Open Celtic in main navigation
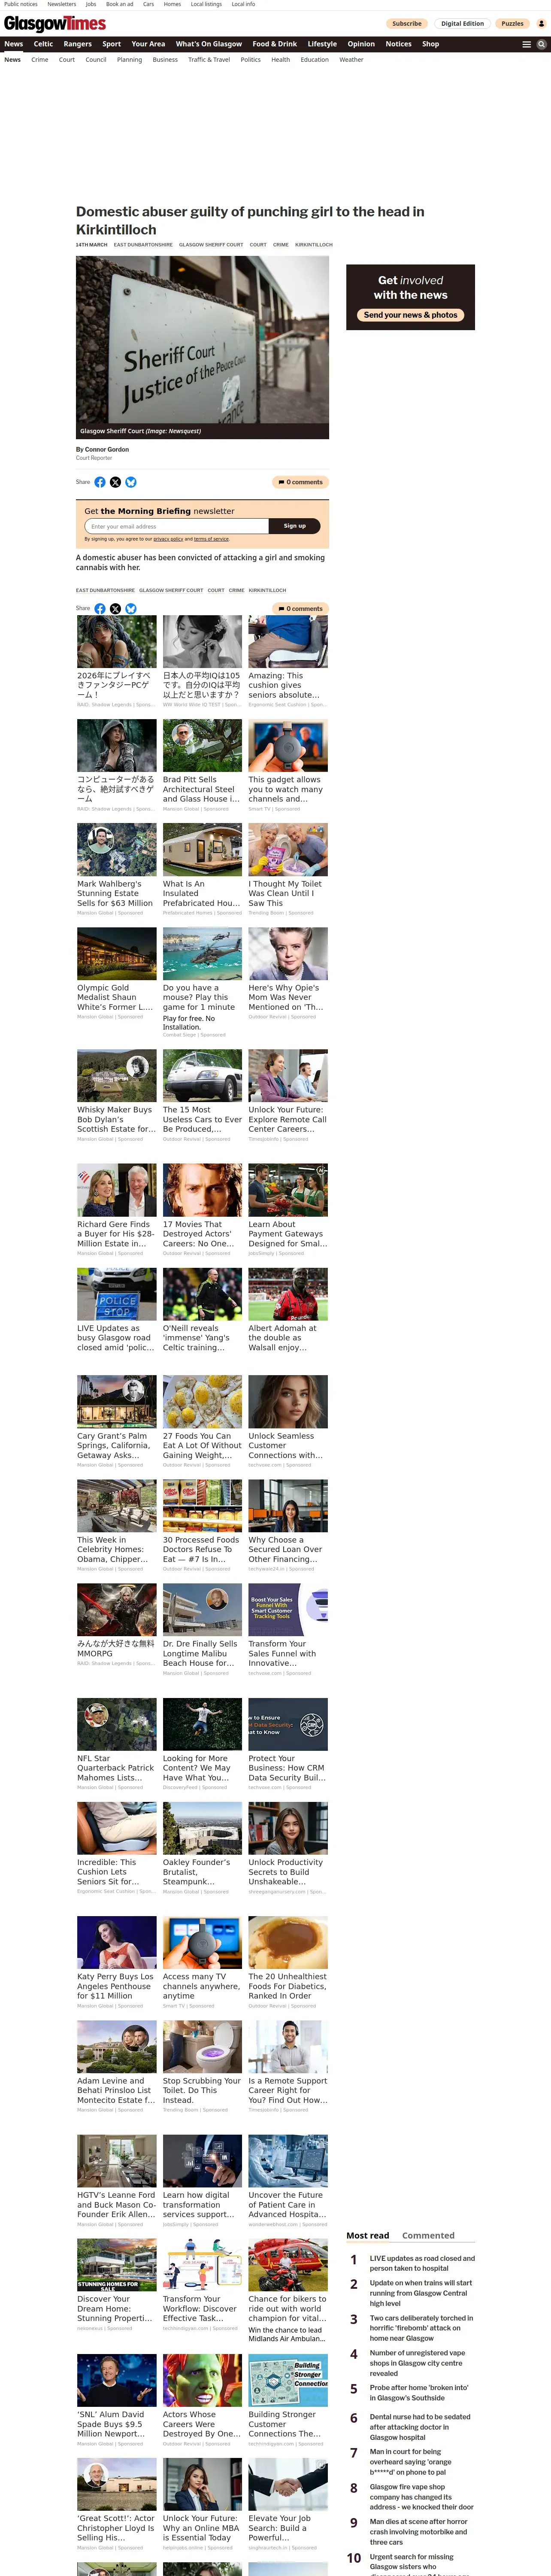This screenshot has height=2576, width=551. [x=43, y=44]
